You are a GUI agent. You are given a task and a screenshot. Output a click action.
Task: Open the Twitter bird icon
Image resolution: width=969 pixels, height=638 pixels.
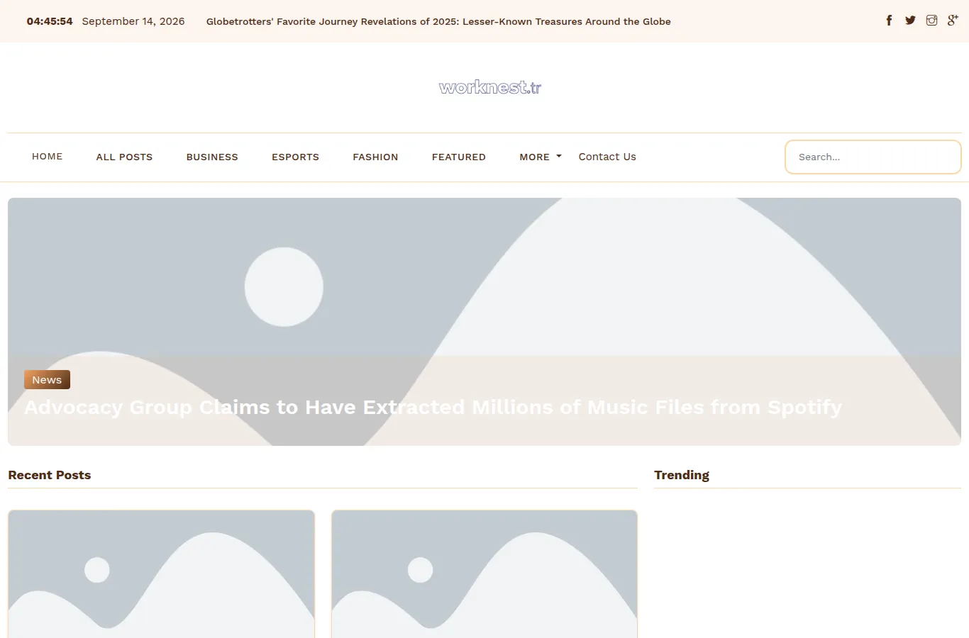tap(910, 21)
